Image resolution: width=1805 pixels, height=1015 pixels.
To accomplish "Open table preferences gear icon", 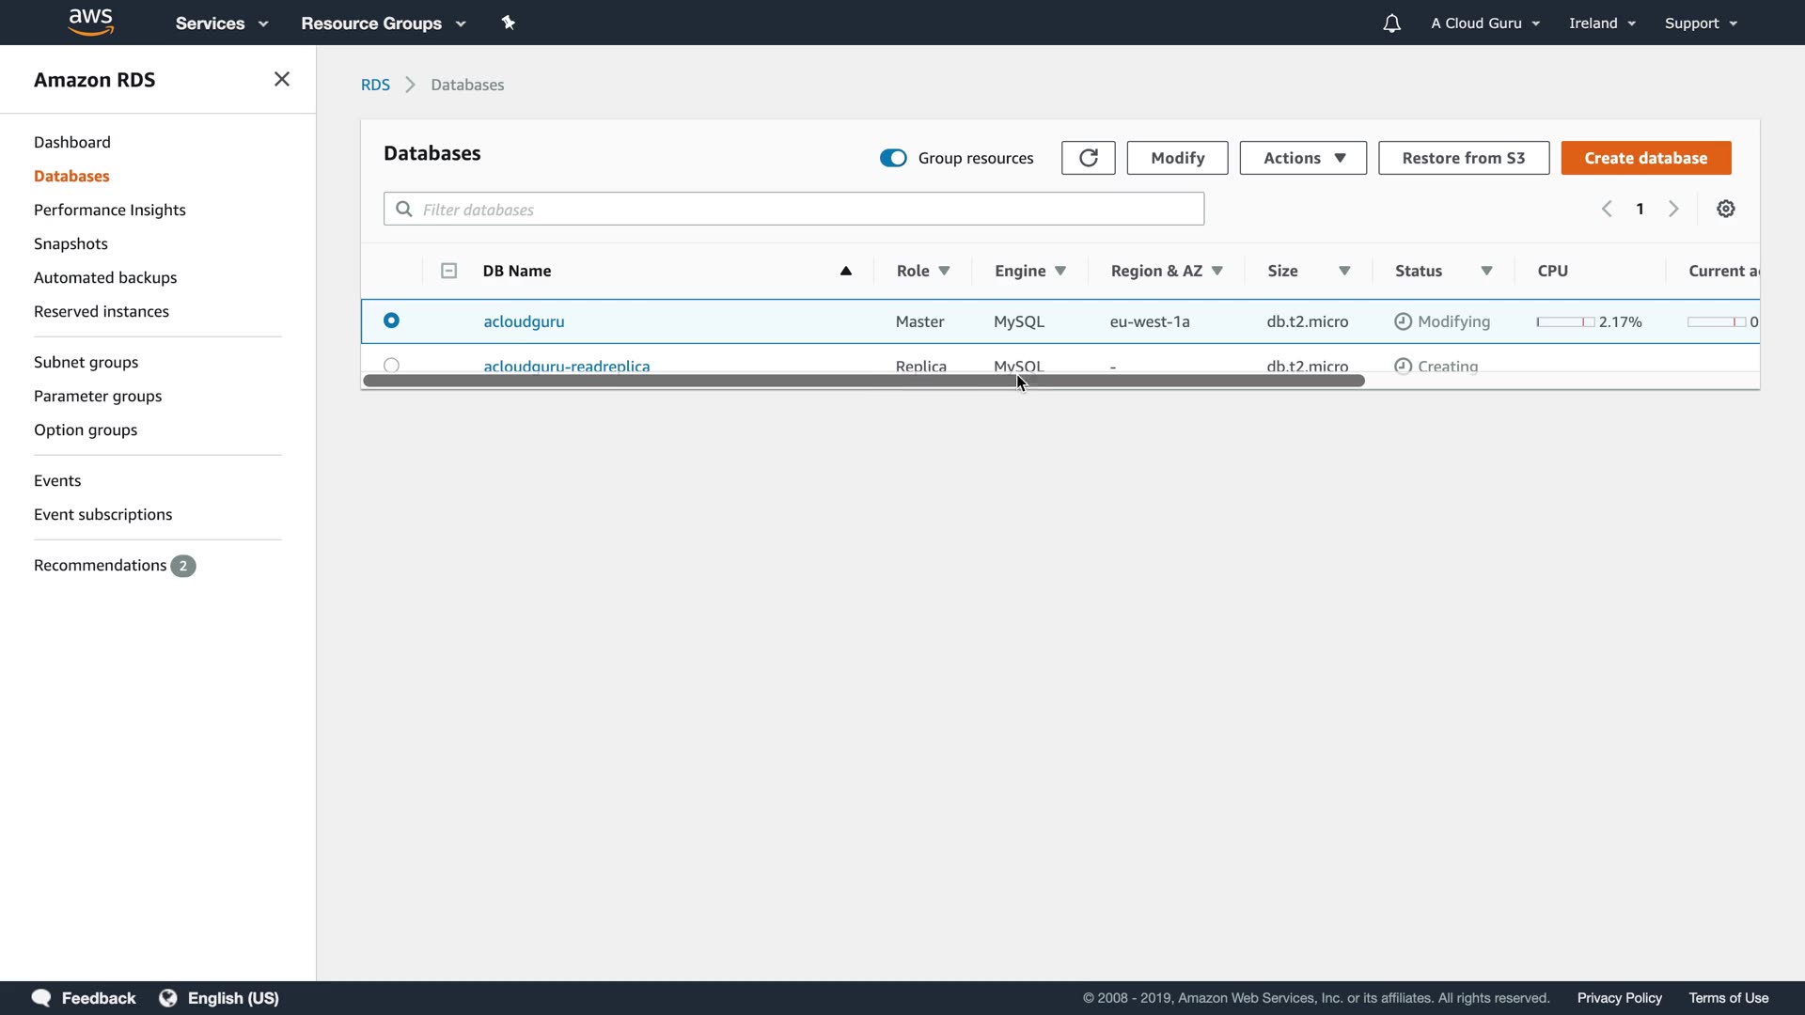I will pyautogui.click(x=1725, y=209).
